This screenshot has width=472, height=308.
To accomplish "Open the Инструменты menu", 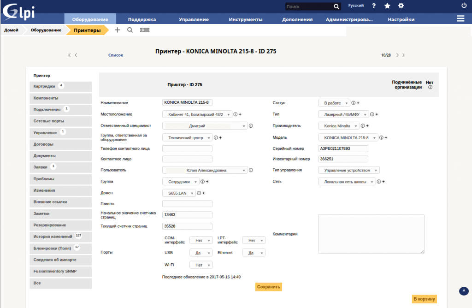I will click(x=246, y=19).
